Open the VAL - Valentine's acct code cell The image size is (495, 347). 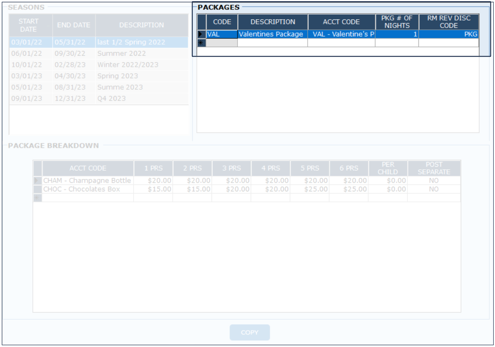click(341, 34)
